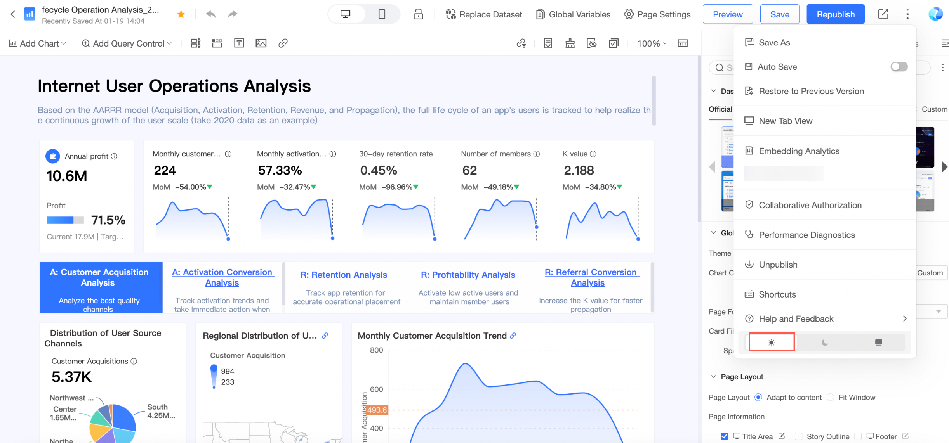Open New Tab View

[825, 121]
